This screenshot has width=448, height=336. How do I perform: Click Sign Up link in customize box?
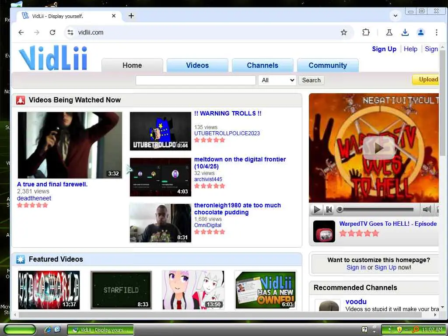point(385,267)
